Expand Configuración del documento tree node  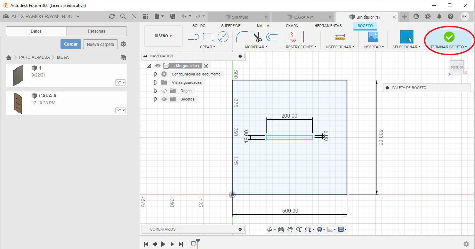(x=155, y=74)
